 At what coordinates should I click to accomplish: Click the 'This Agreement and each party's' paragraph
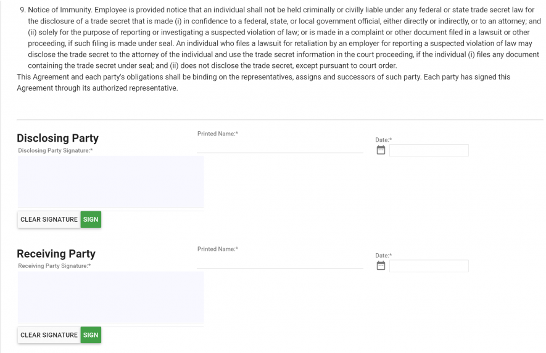pos(263,83)
